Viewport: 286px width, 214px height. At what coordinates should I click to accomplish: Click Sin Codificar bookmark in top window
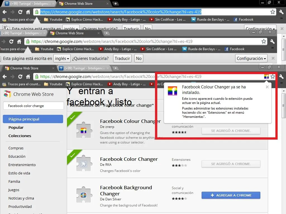click(x=168, y=20)
